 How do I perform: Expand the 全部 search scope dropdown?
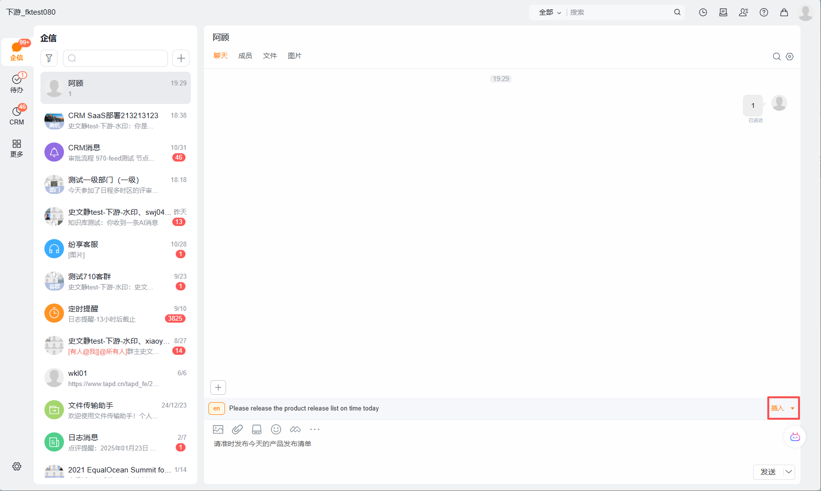click(x=550, y=13)
